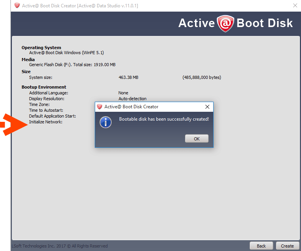Click the 'Size' heading

26,72
